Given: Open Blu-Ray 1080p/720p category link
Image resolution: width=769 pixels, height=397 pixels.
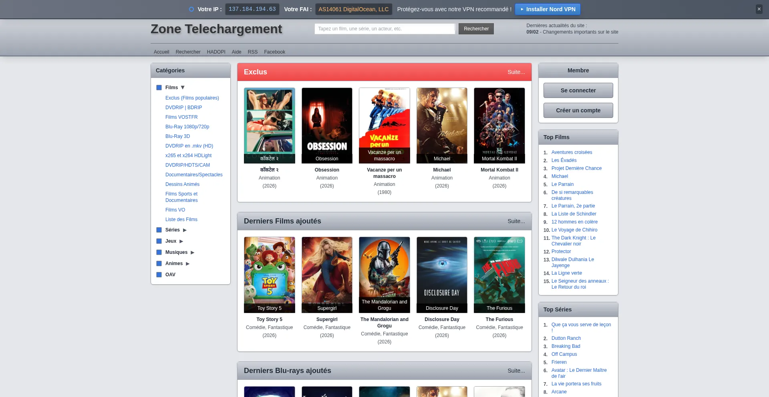Looking at the screenshot, I should click(x=187, y=127).
